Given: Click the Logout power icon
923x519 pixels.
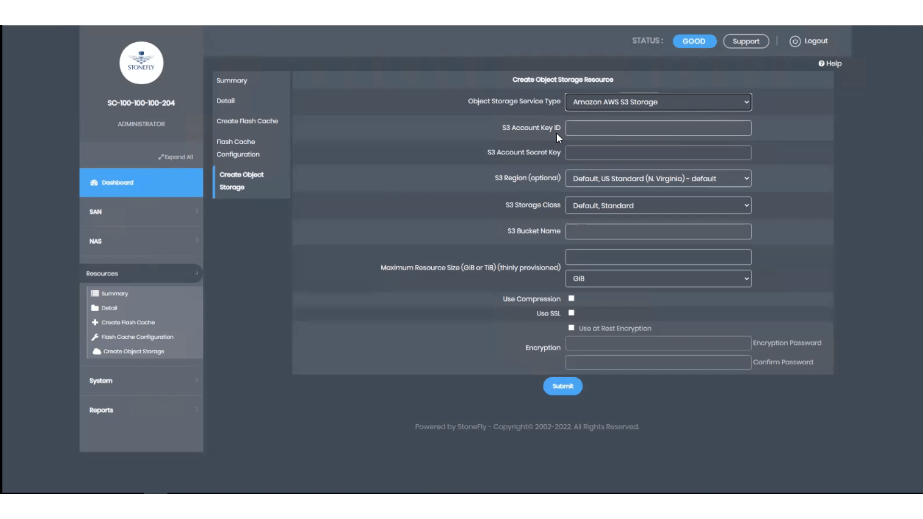Looking at the screenshot, I should tap(794, 41).
